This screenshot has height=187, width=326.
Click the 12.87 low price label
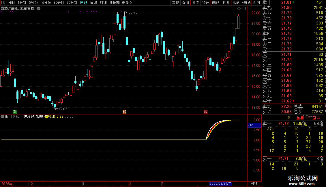click(63, 109)
